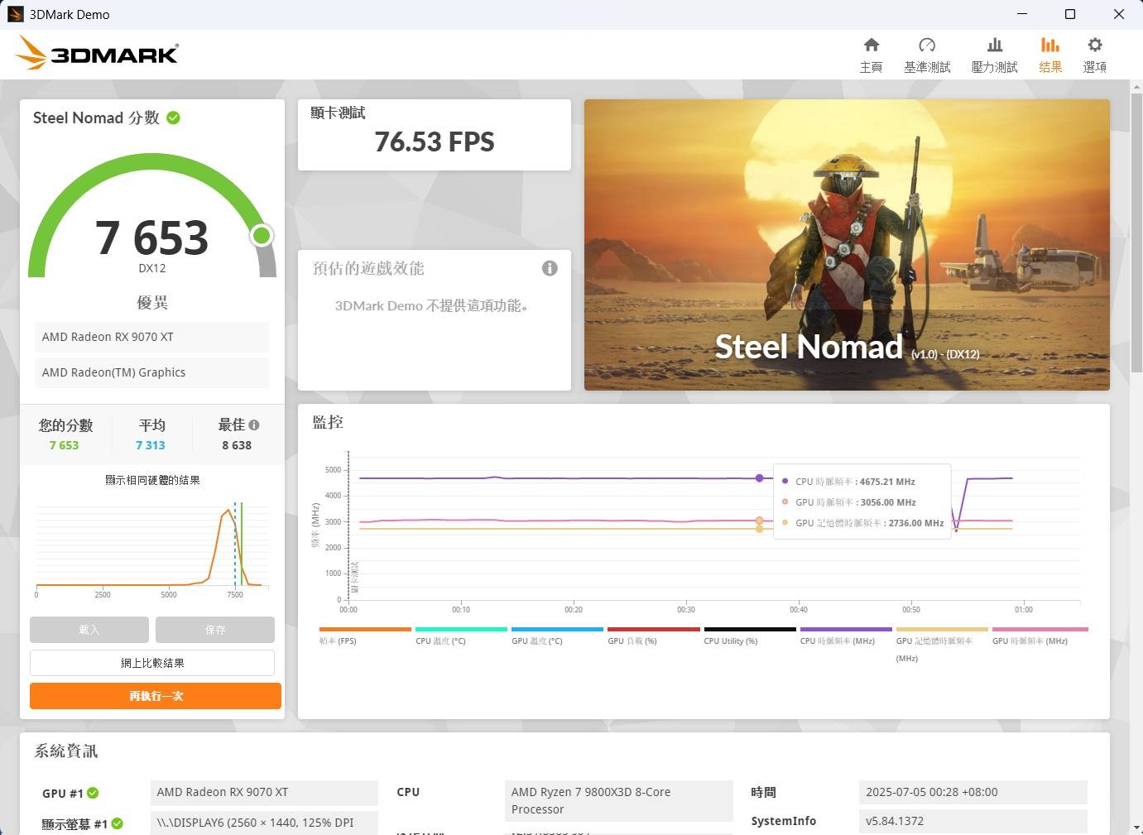Click the 3DMark Demo title bar icon
Screen dimensions: 1143x835
point(15,14)
